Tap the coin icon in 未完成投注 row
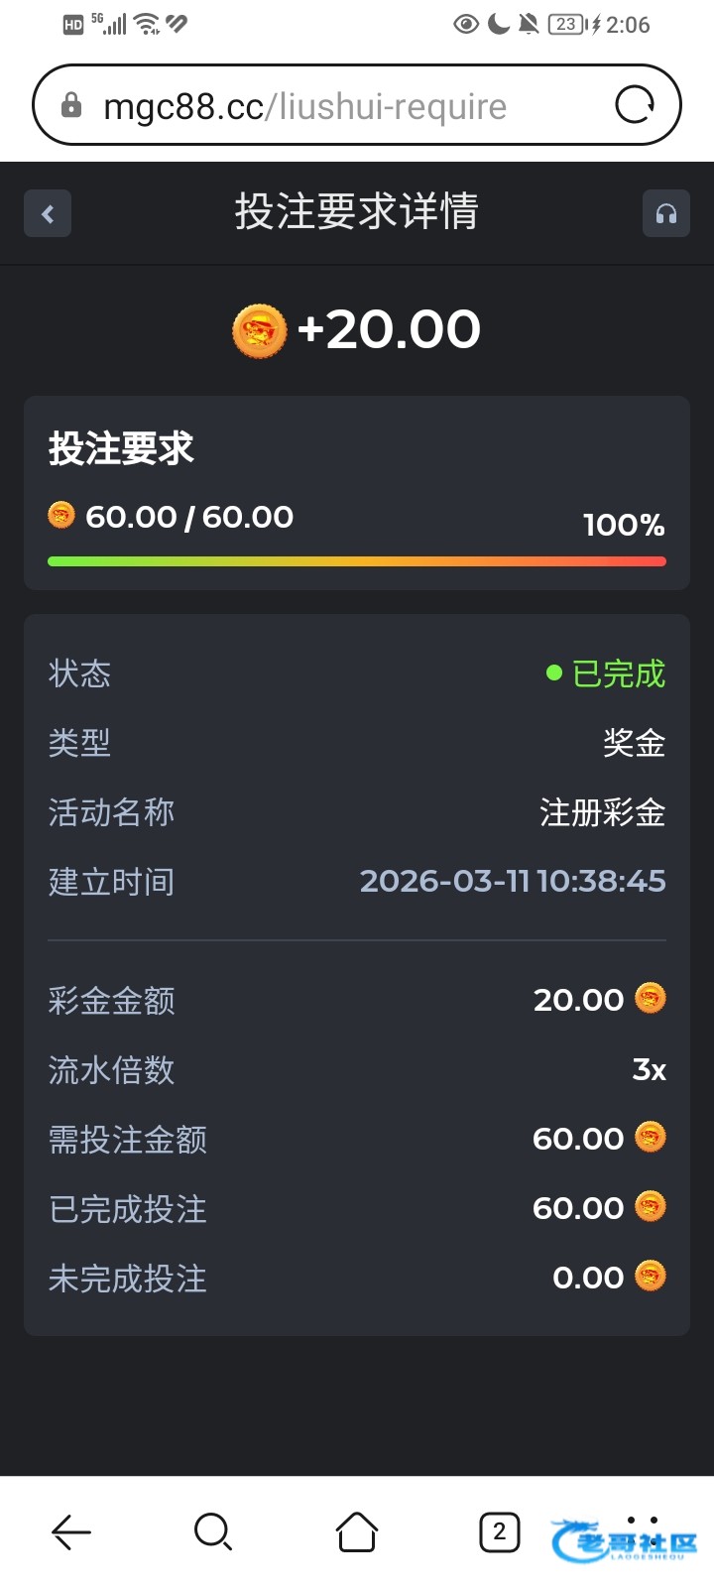714x1587 pixels. 651,1276
